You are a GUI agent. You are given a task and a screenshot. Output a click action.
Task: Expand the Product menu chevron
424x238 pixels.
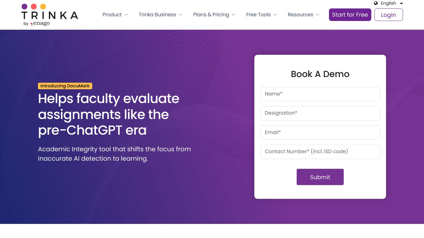coord(126,15)
